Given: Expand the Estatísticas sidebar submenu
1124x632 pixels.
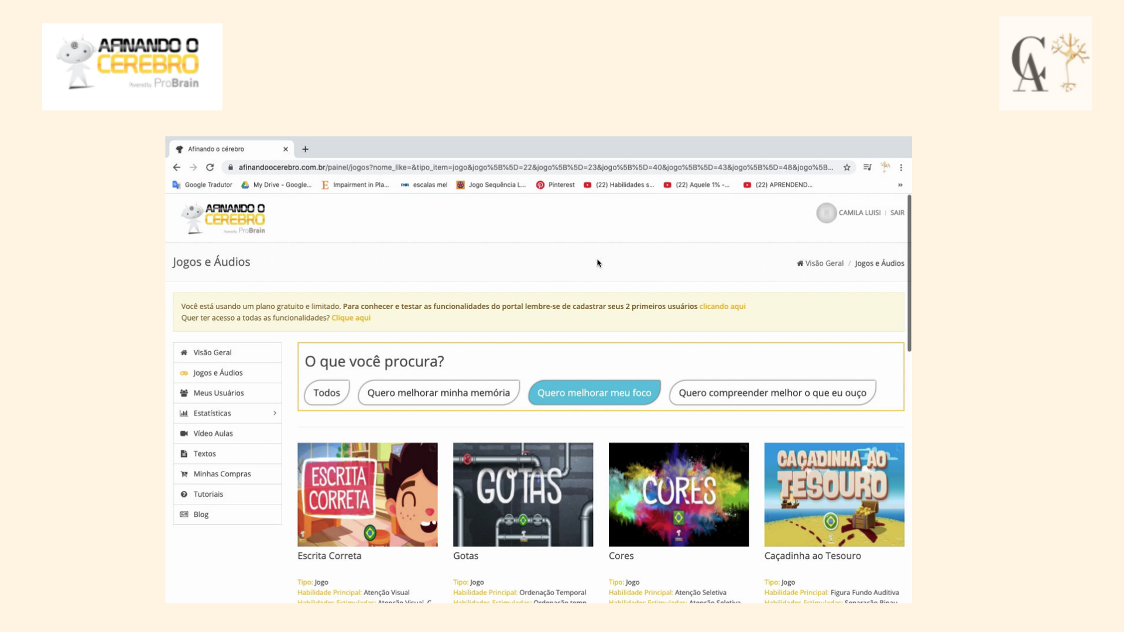Looking at the screenshot, I should (275, 413).
